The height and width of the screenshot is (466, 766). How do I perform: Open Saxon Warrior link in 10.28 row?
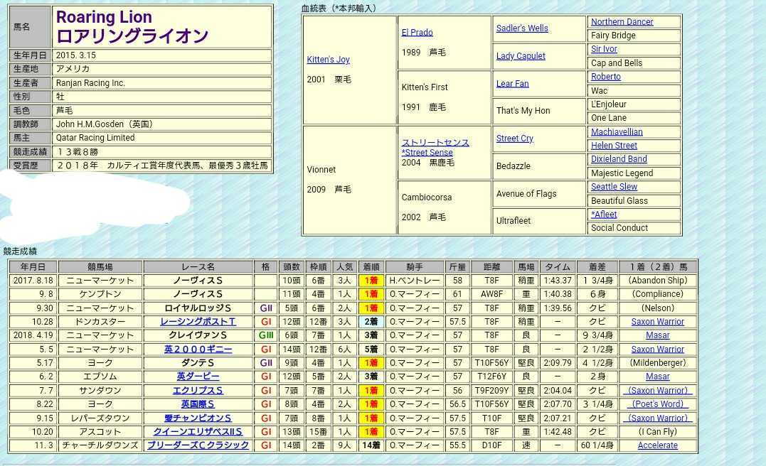click(658, 322)
